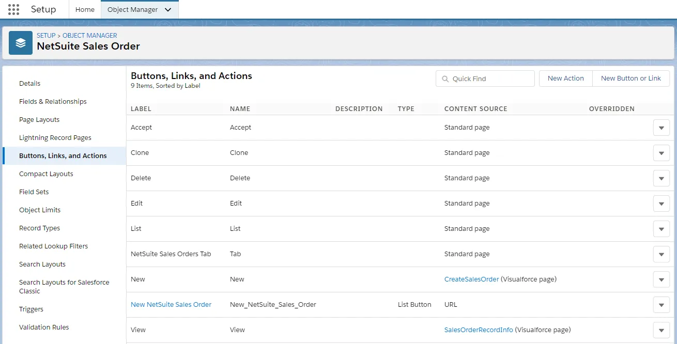The image size is (677, 344).
Task: Show the row action dropdown for Edit
Action: (661, 204)
